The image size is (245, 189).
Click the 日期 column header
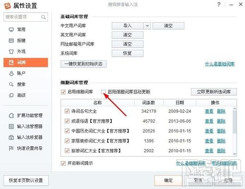pyautogui.click(x=180, y=103)
